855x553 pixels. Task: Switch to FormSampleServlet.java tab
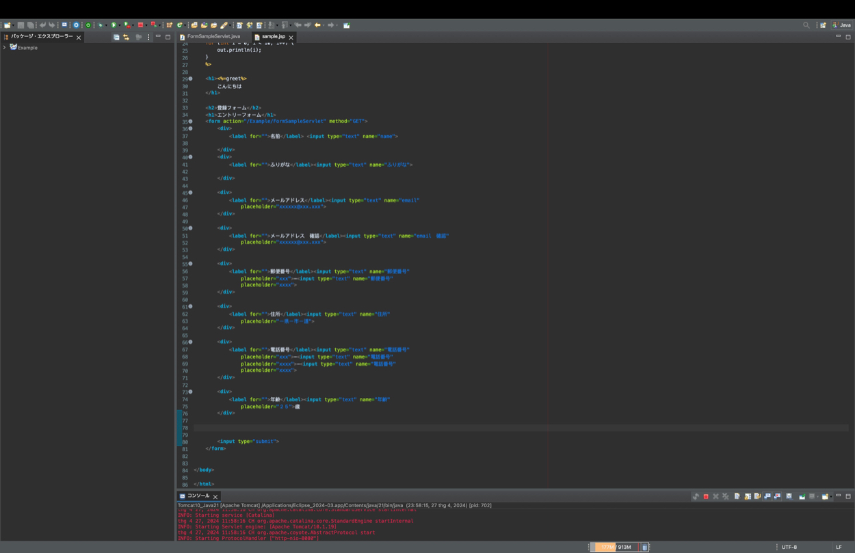213,37
